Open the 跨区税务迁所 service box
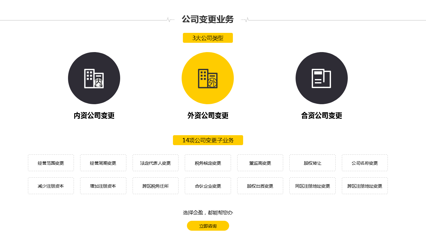 (x=155, y=186)
